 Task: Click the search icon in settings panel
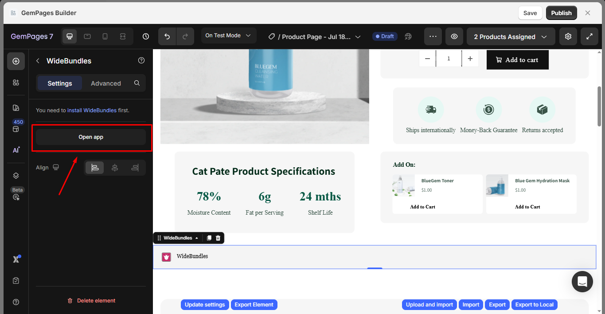137,83
